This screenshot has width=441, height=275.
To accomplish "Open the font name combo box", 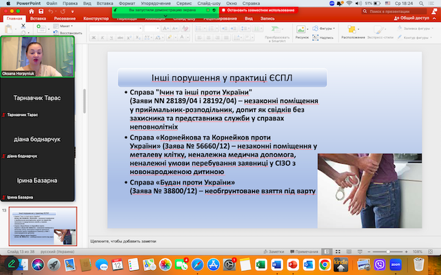I will point(116,28).
